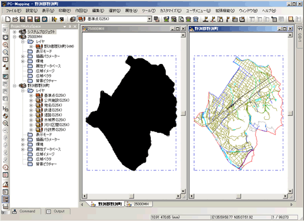304x221 pixels.
Task: Open the ファイル(F) menu
Action: (x=13, y=11)
